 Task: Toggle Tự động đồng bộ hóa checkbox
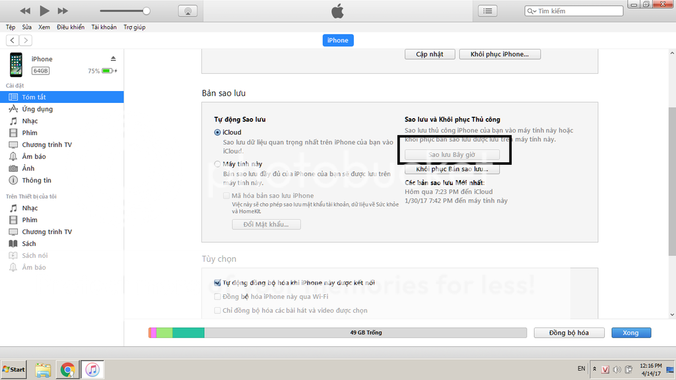[217, 282]
